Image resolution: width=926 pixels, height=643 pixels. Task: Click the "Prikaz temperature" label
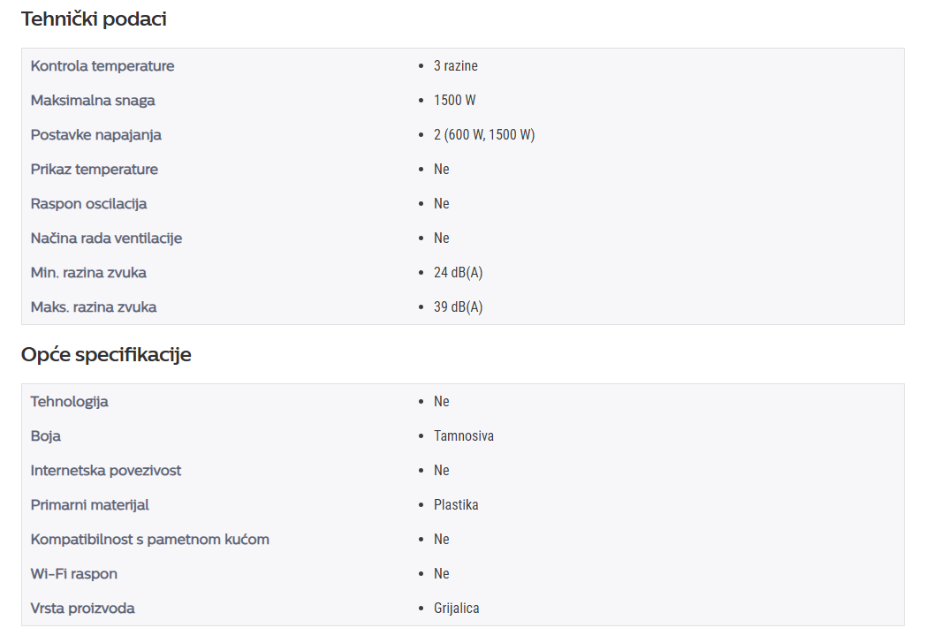pyautogui.click(x=95, y=170)
